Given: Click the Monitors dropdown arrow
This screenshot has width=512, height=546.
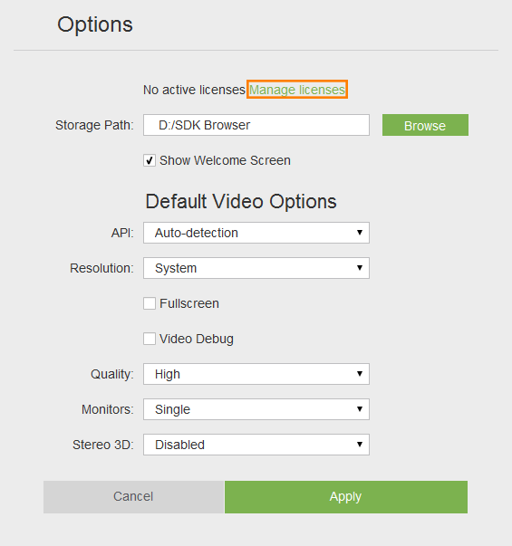Looking at the screenshot, I should pyautogui.click(x=360, y=408).
